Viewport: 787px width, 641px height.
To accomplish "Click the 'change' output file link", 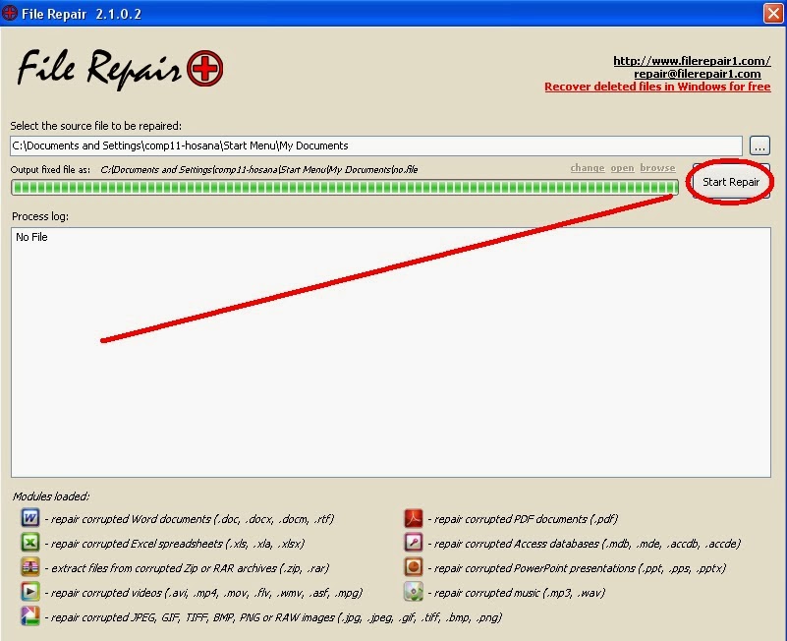I will point(588,168).
